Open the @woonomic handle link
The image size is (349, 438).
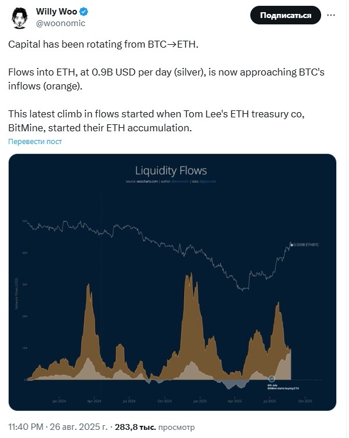coord(60,23)
